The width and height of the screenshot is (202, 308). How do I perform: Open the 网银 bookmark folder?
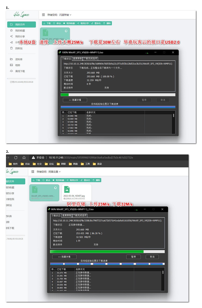point(61,164)
